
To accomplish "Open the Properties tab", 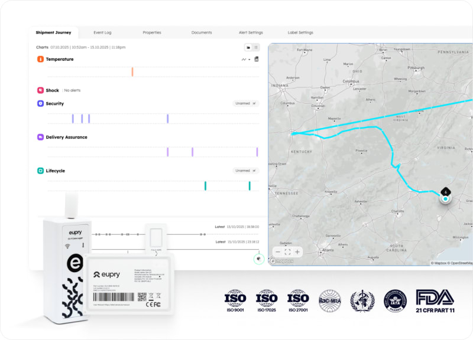I will coord(152,32).
